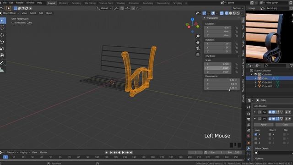
Task: Open the Render menu
Action: pyautogui.click(x=20, y=3)
